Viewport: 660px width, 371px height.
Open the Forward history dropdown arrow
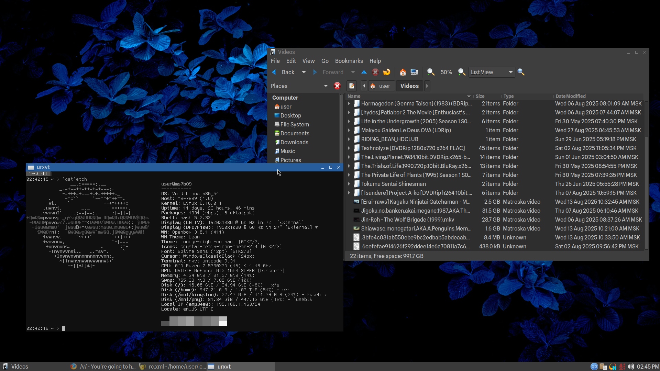pos(353,72)
